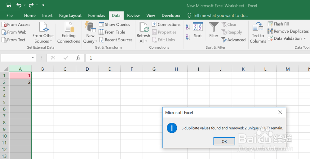The image size is (310, 159).
Task: Click cell A1 containing 1
Action: click(20, 76)
